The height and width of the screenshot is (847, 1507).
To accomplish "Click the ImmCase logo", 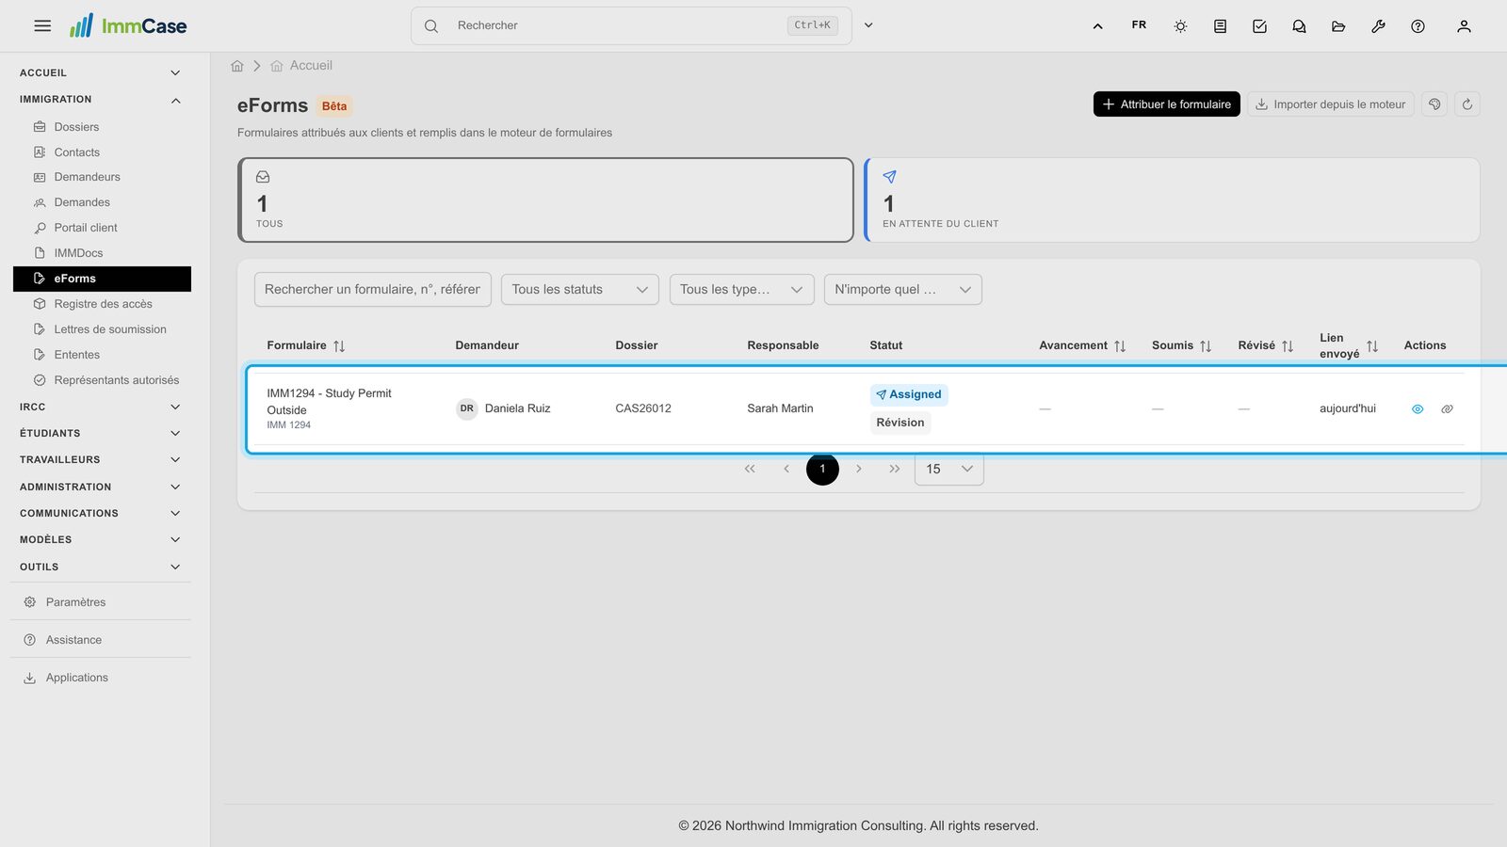I will pyautogui.click(x=128, y=26).
